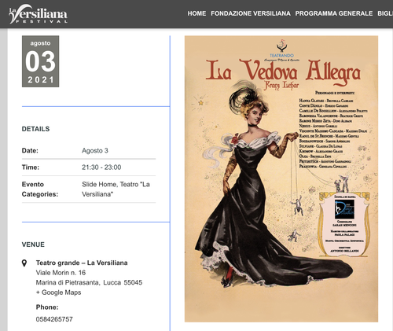Screen dimensions: 393x331
Task: Click the La Versiliana Festival logo
Action: (39, 14)
